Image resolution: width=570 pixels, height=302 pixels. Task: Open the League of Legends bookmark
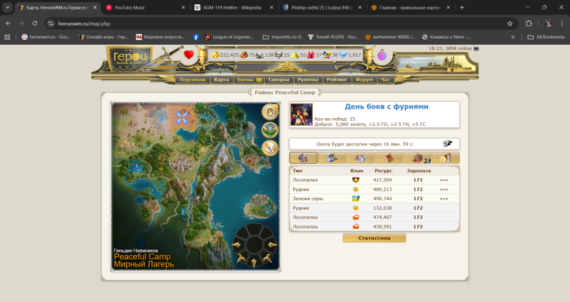click(x=229, y=37)
